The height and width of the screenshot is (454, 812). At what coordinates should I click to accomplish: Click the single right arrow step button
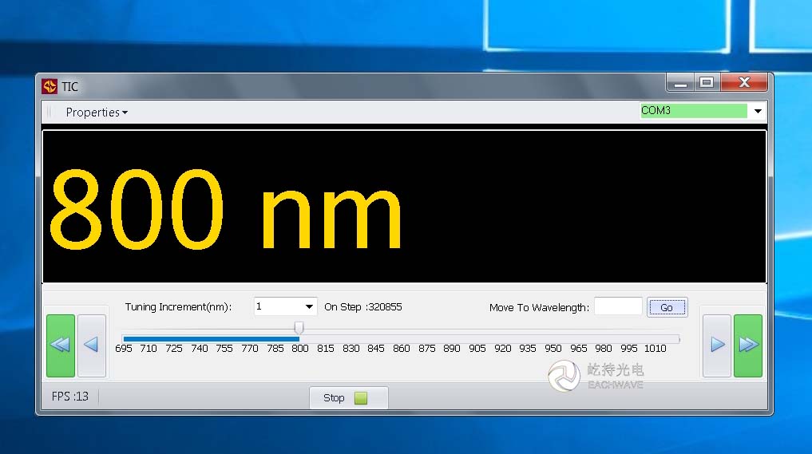tap(716, 345)
